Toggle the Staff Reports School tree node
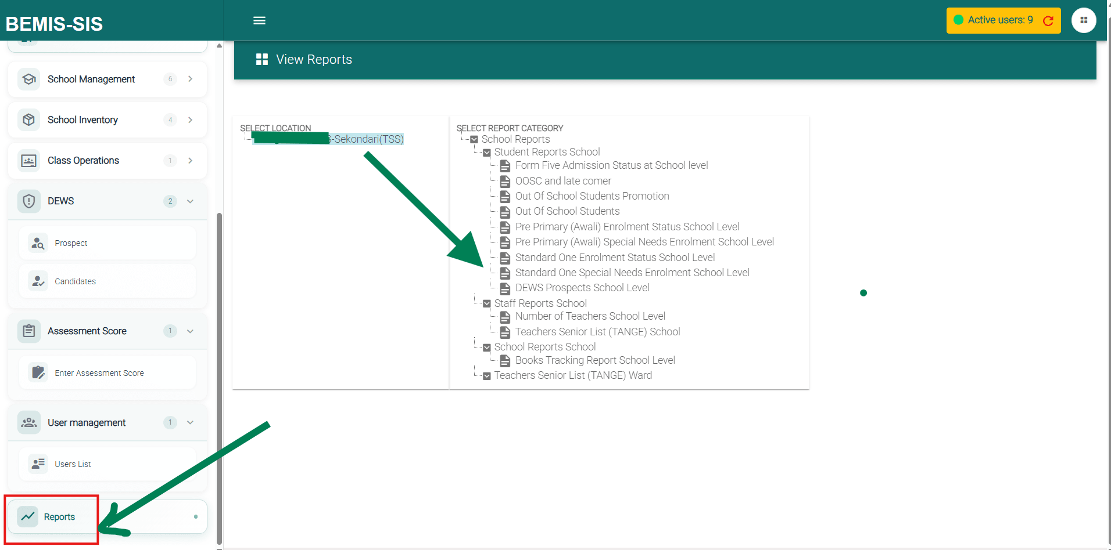The height and width of the screenshot is (550, 1111). [x=487, y=304]
